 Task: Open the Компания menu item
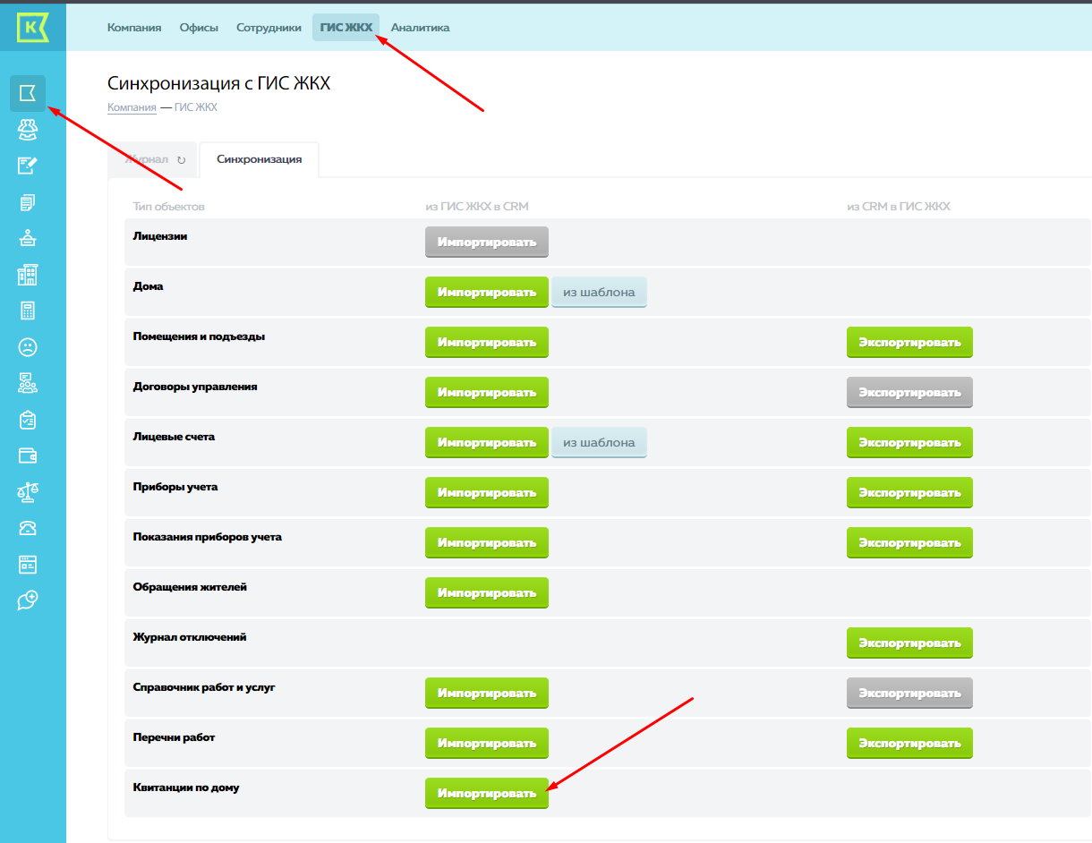click(134, 28)
